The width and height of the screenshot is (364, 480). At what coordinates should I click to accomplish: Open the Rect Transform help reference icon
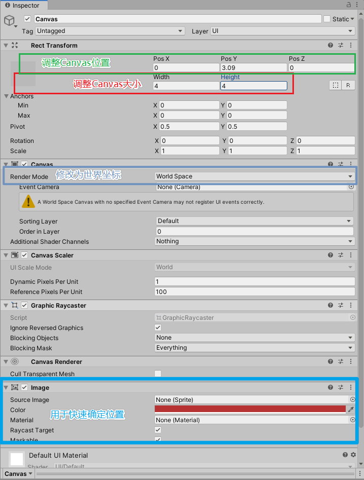coord(330,45)
